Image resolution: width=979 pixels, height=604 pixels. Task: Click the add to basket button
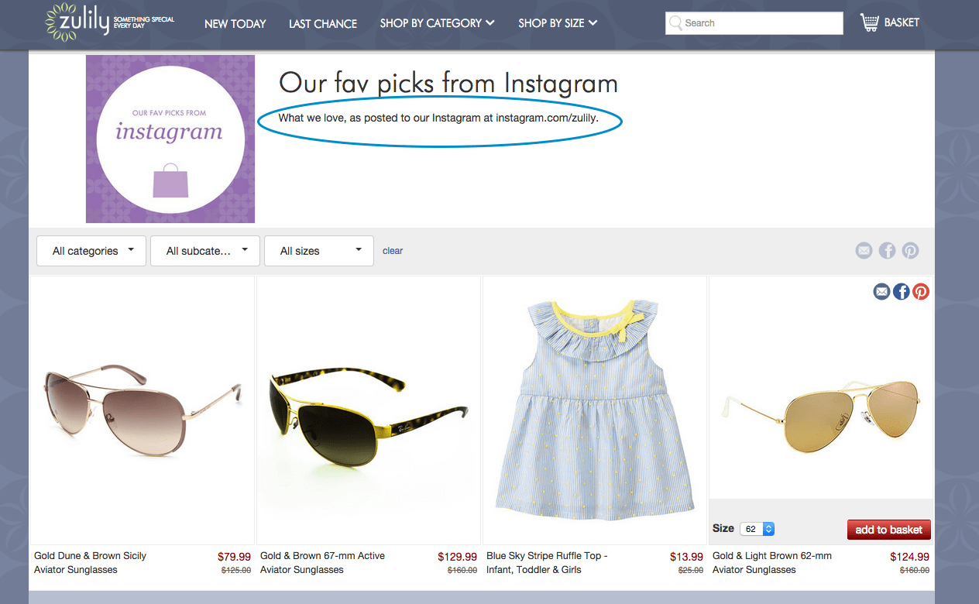(x=889, y=530)
